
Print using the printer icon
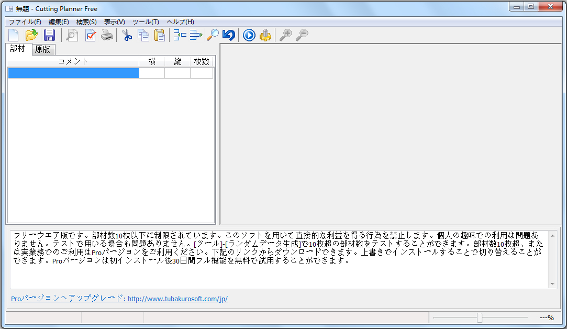107,35
